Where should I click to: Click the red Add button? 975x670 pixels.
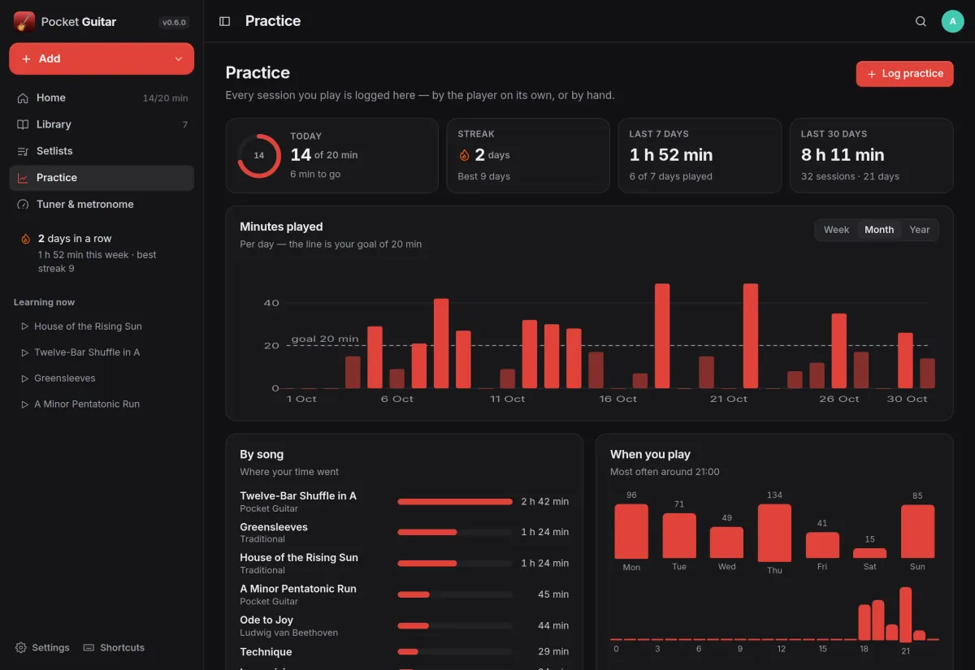(102, 58)
